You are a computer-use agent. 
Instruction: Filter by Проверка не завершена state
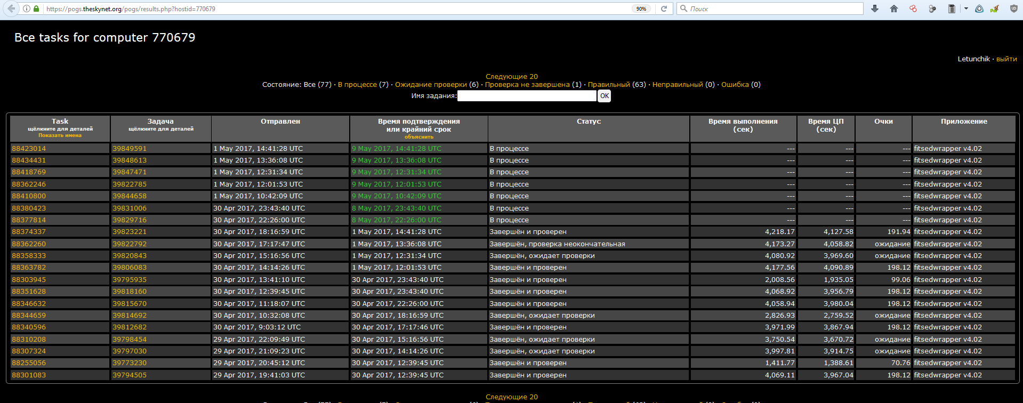(x=527, y=84)
